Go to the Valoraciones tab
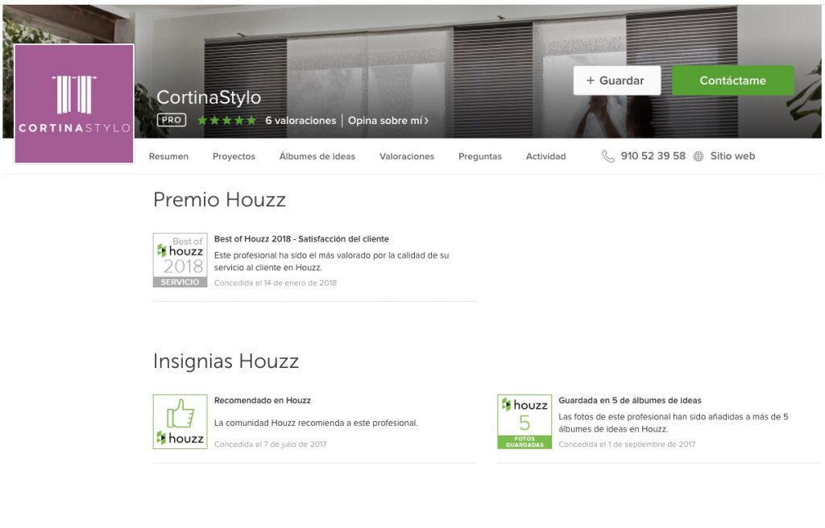Image resolution: width=825 pixels, height=528 pixels. point(407,156)
